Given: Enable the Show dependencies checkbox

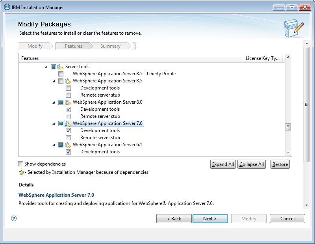Looking at the screenshot, I should [20, 164].
